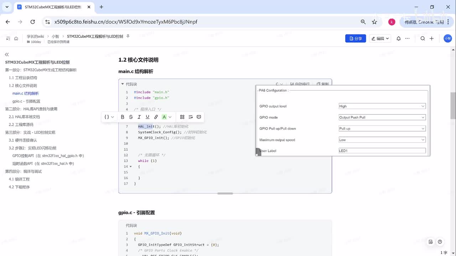Open the help question-mark icon
The width and height of the screenshot is (456, 256).
pyautogui.click(x=440, y=242)
